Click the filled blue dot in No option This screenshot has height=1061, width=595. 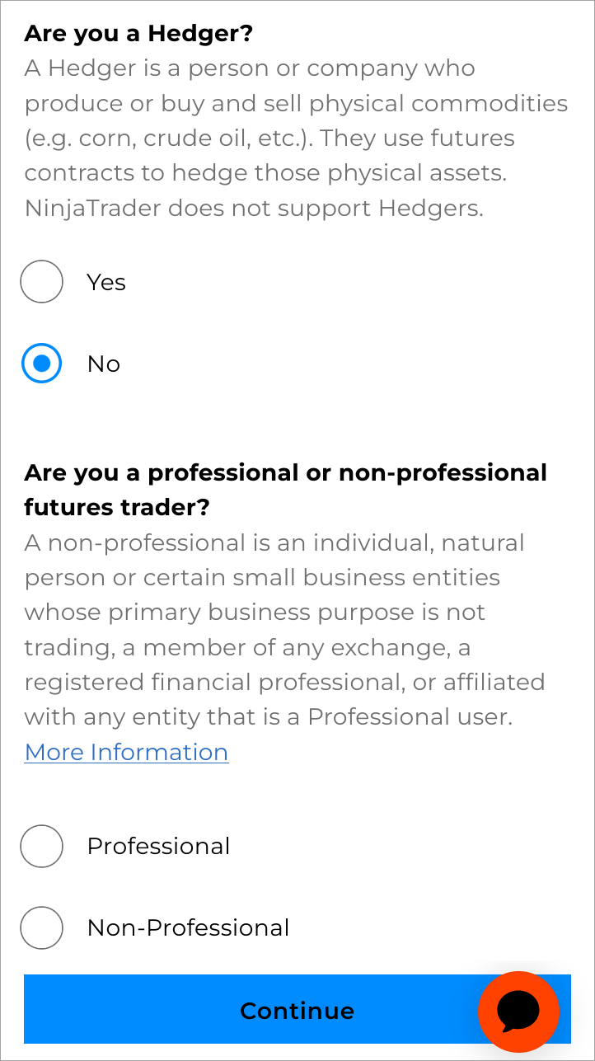click(x=42, y=364)
